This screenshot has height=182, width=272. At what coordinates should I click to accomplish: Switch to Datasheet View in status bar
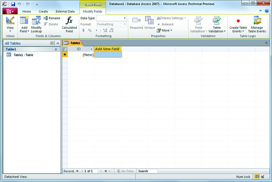point(257,177)
